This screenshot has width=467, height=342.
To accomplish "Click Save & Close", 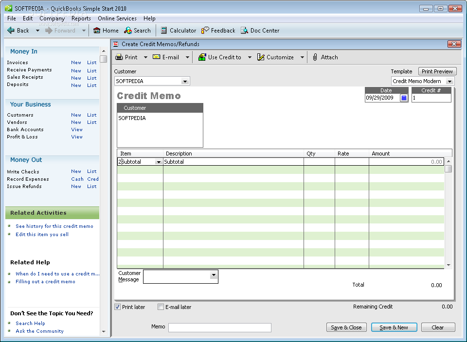I will 346,327.
